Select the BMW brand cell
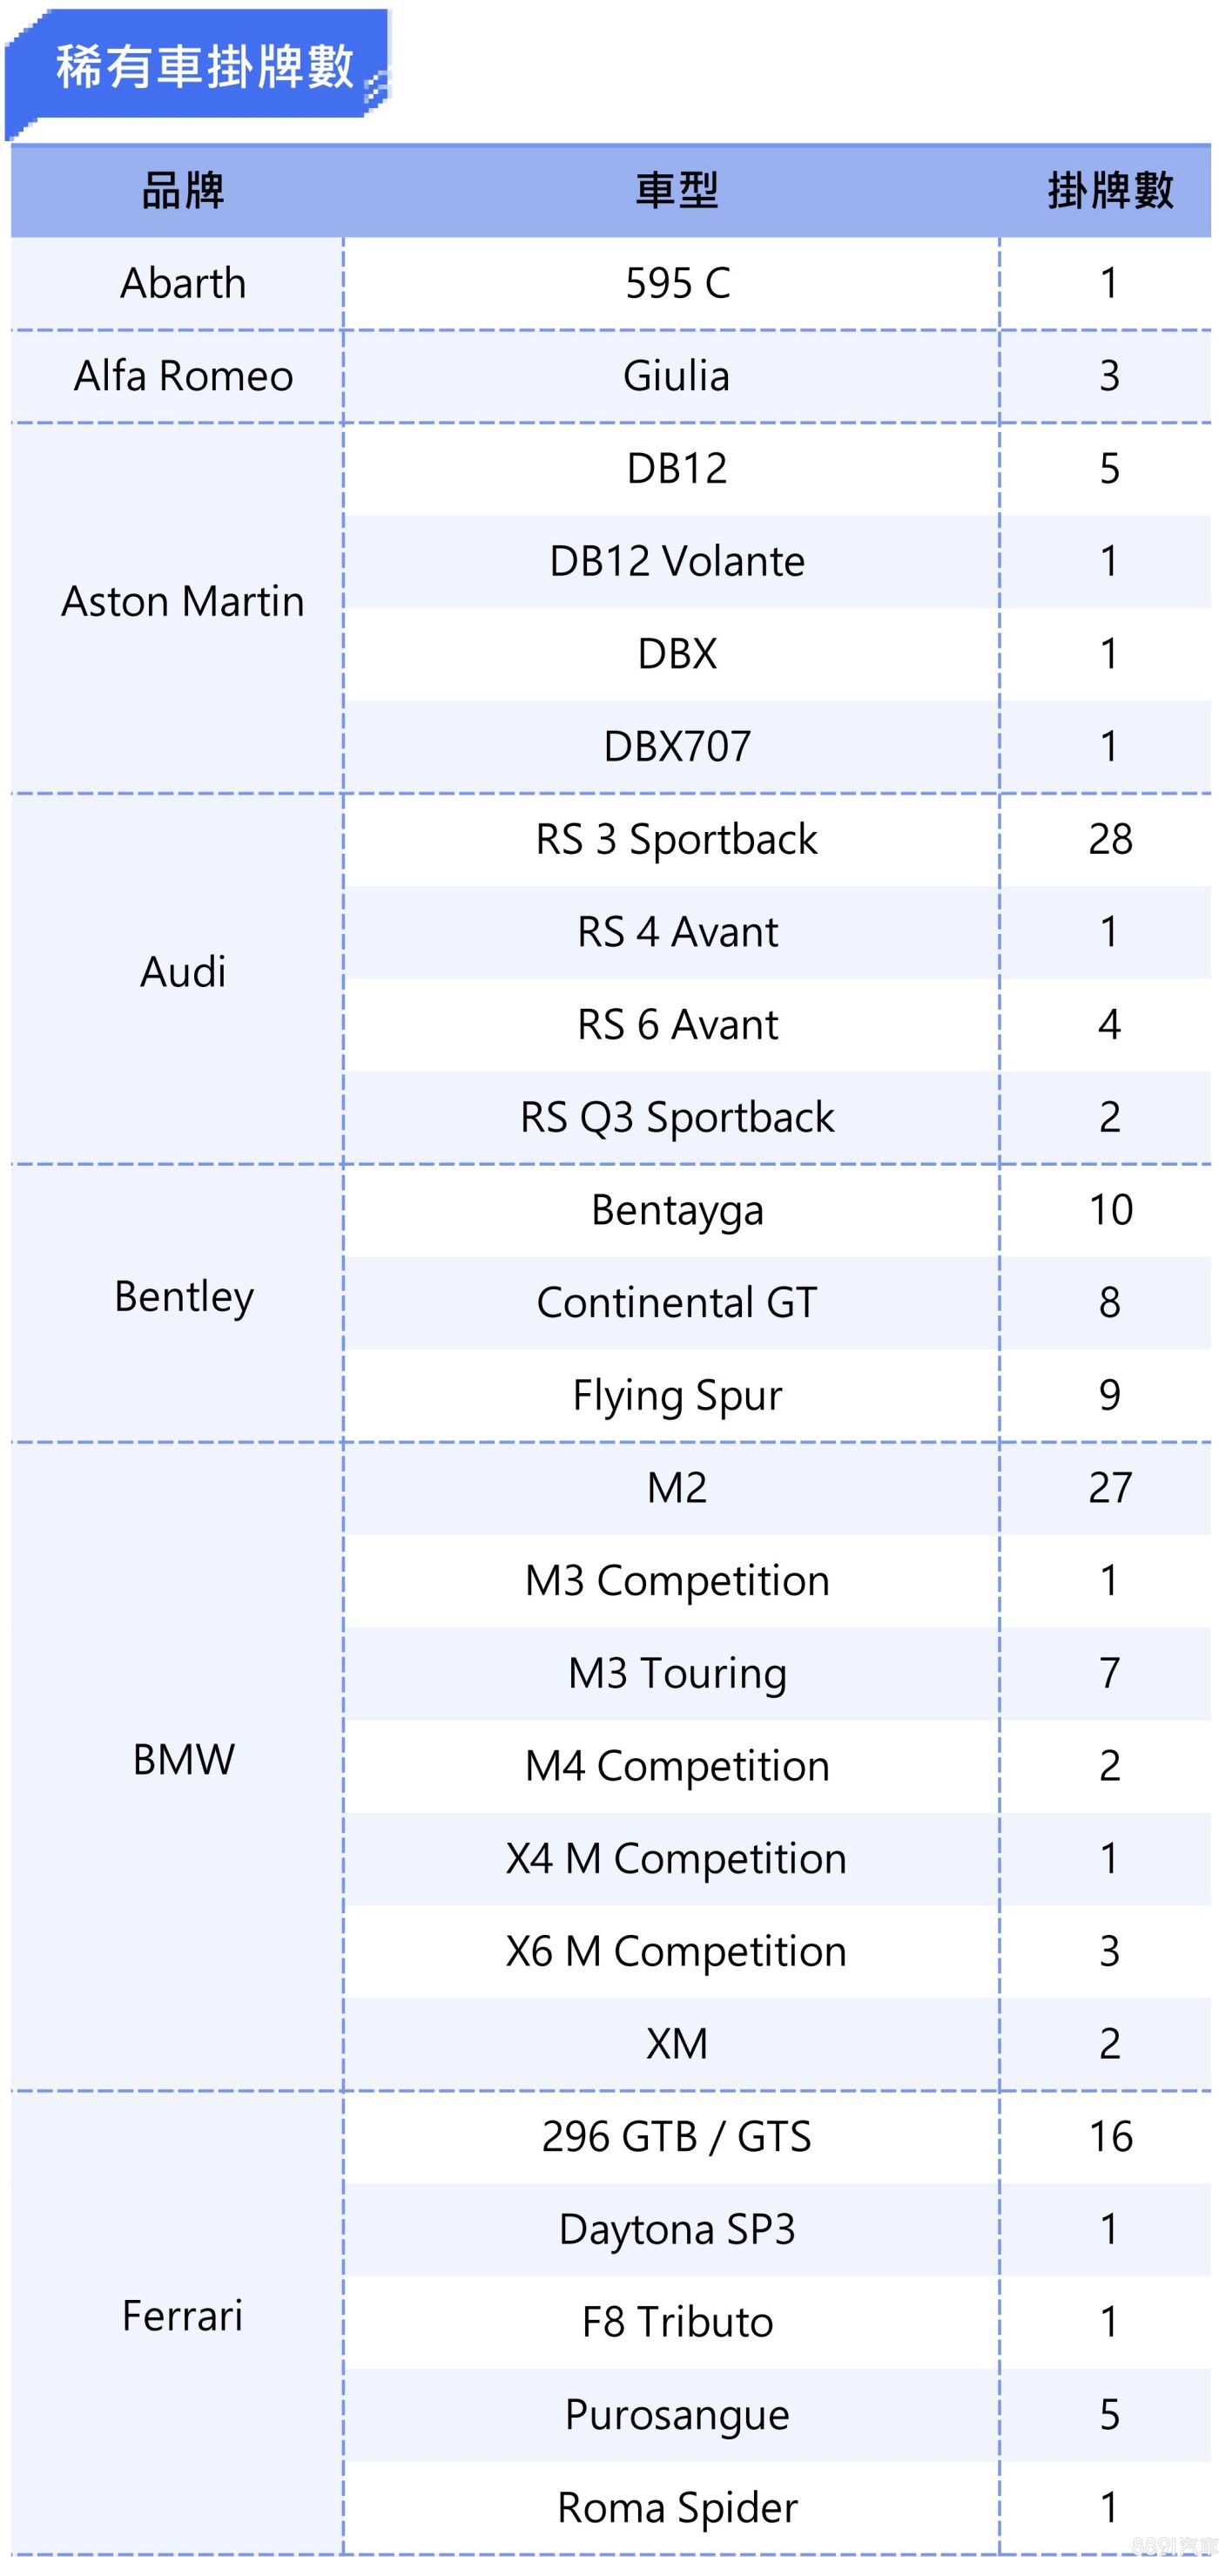Viewport: 1219px width, 2557px height. [183, 1760]
